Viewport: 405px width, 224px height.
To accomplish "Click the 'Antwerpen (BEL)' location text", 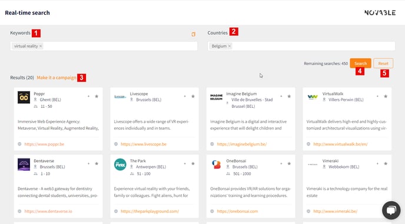I will (x=151, y=167).
